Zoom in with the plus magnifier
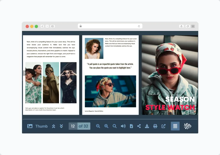Viewport: 220px width, 155px height. pyautogui.click(x=106, y=126)
